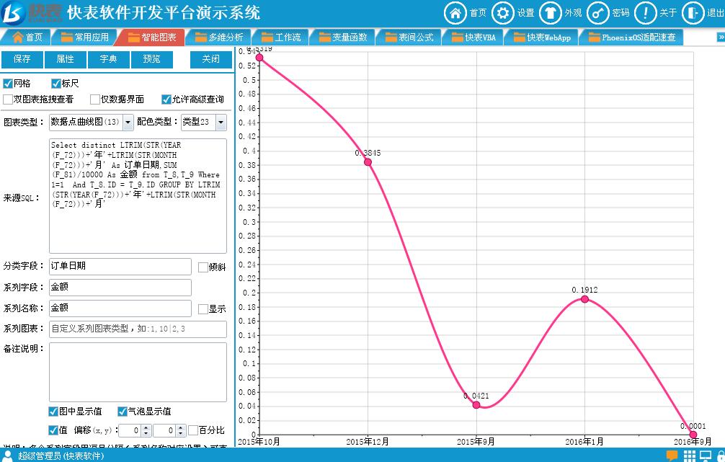Screen dimensions: 725x462
Task: Toggle the 值 checkbox
Action: click(x=53, y=430)
